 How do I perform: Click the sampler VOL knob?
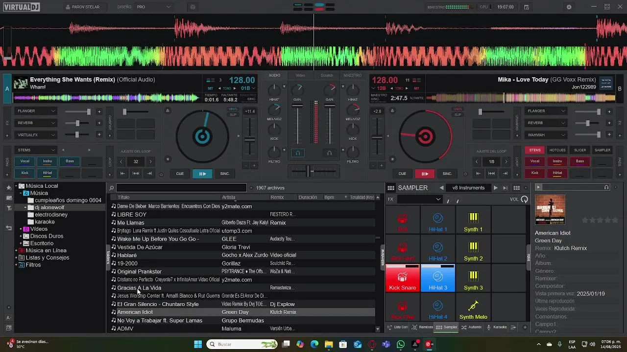click(525, 199)
